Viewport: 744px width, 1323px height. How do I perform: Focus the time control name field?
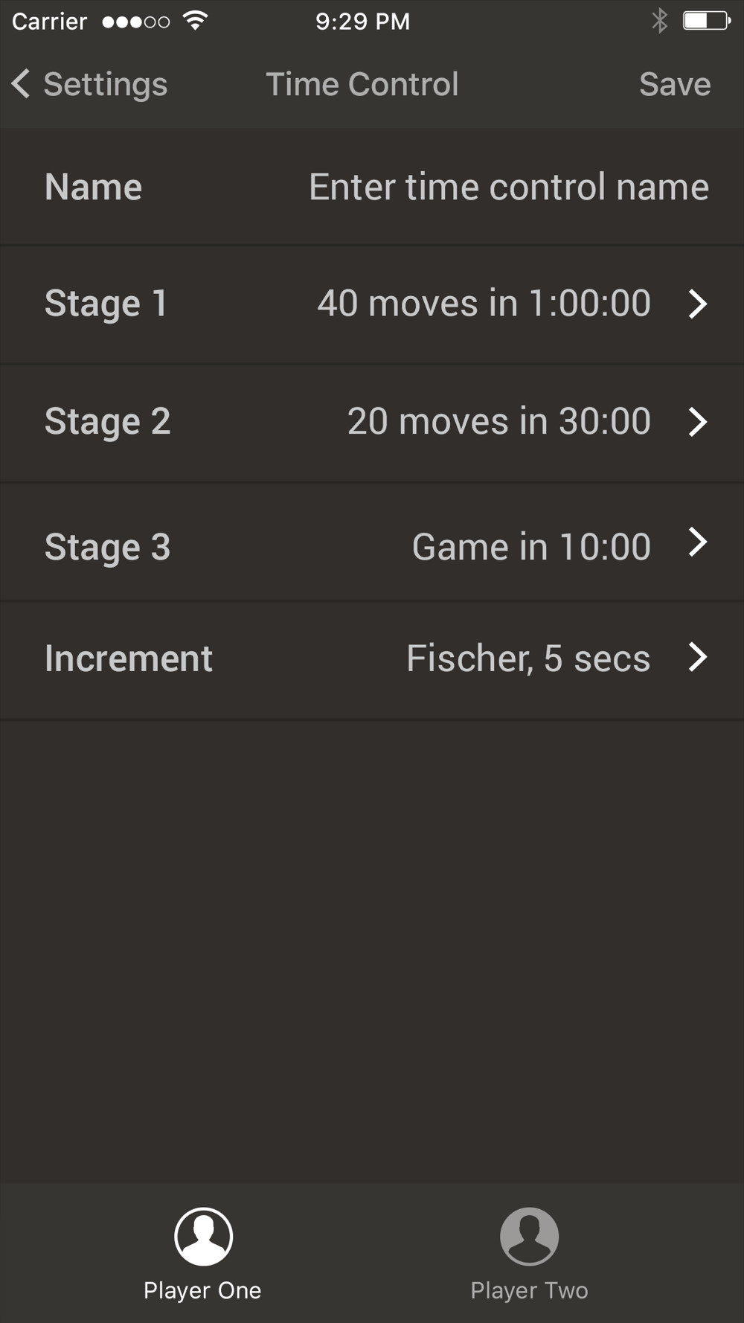pyautogui.click(x=508, y=187)
